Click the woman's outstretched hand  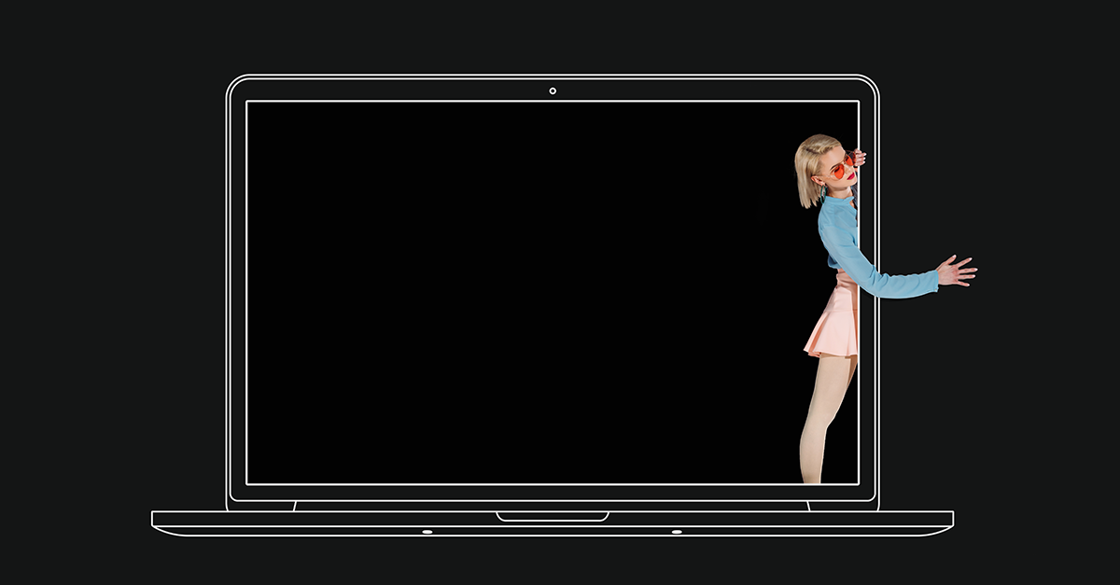point(957,271)
